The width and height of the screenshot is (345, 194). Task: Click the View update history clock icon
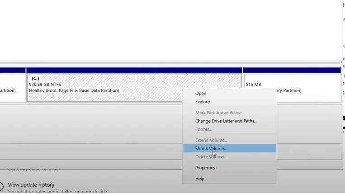tap(1, 186)
